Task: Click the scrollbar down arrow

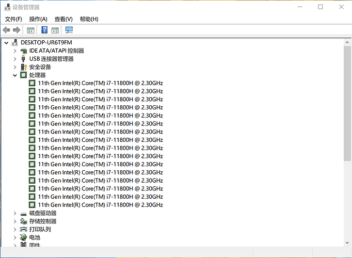Action: tap(347, 243)
